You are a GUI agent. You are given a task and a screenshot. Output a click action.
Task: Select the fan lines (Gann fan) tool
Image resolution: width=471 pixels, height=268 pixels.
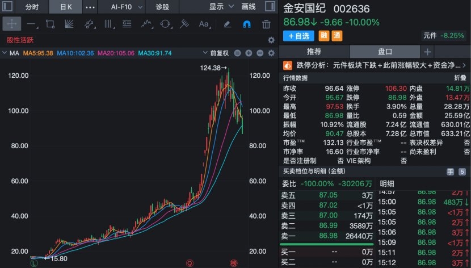point(69,24)
